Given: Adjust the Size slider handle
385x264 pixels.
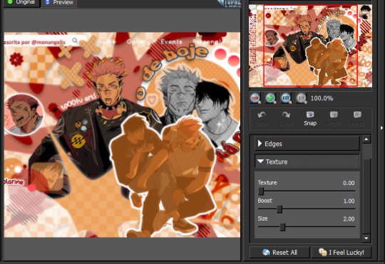Looking at the screenshot, I should [282, 227].
